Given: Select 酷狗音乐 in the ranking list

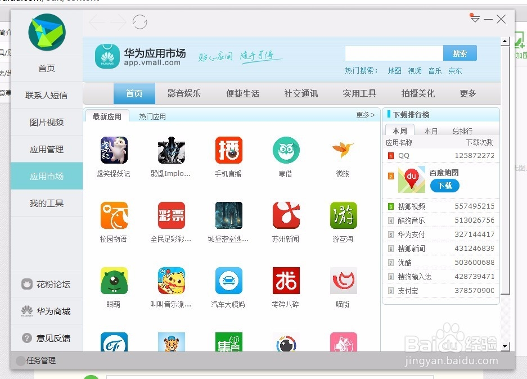Looking at the screenshot, I should [441, 220].
